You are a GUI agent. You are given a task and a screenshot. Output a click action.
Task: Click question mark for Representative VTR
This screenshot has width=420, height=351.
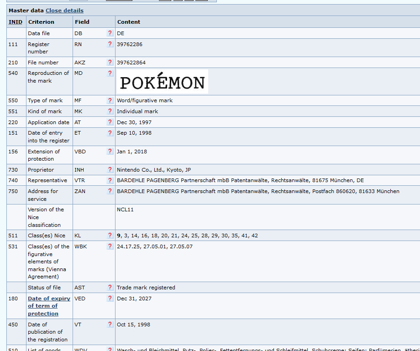tap(110, 180)
